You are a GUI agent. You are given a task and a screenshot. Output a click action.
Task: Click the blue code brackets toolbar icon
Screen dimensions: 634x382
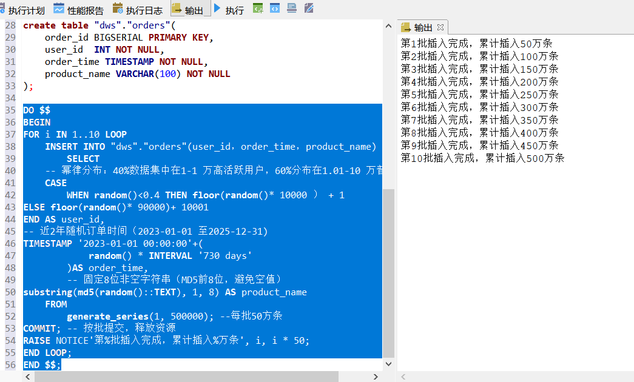tap(275, 9)
